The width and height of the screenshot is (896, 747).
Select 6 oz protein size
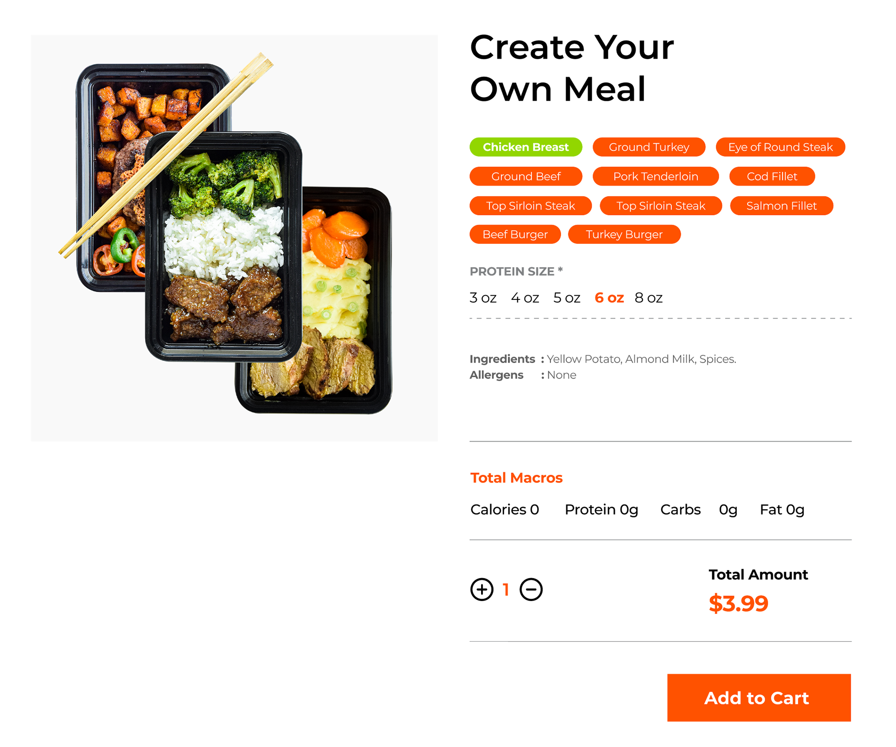pos(609,297)
